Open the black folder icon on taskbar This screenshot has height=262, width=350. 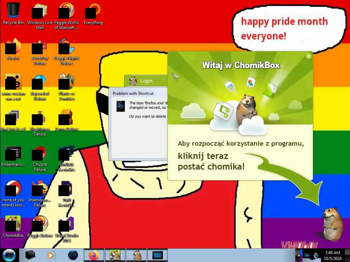coord(30,255)
